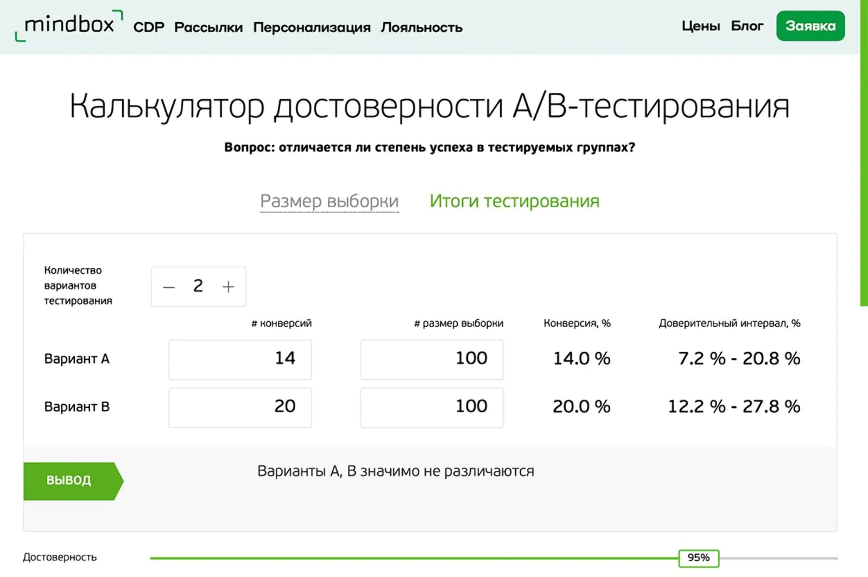Open the Персонализация menu item
Screen dimensions: 868x577
[312, 27]
